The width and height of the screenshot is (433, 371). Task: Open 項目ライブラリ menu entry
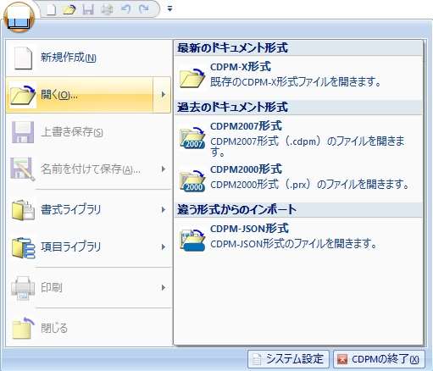[88, 247]
